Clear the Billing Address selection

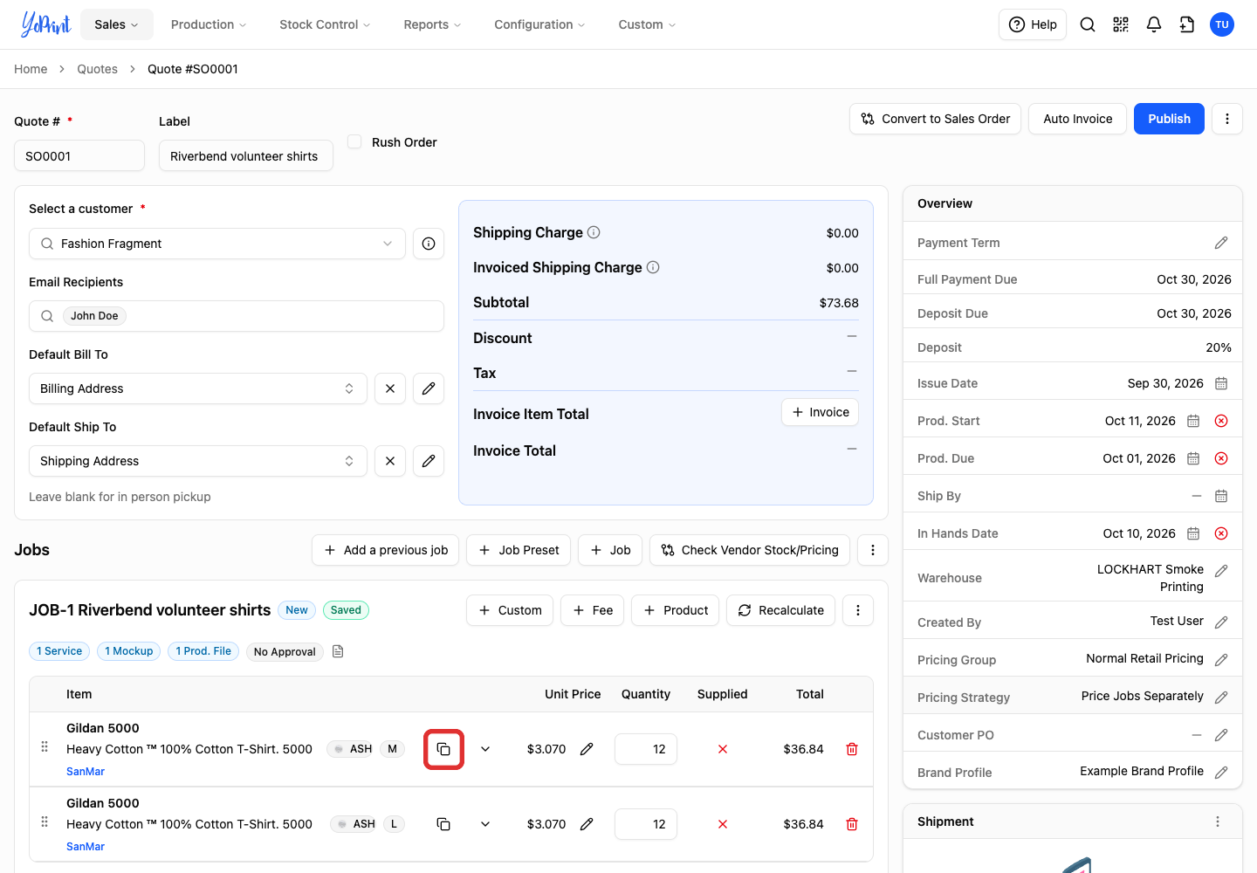[390, 388]
